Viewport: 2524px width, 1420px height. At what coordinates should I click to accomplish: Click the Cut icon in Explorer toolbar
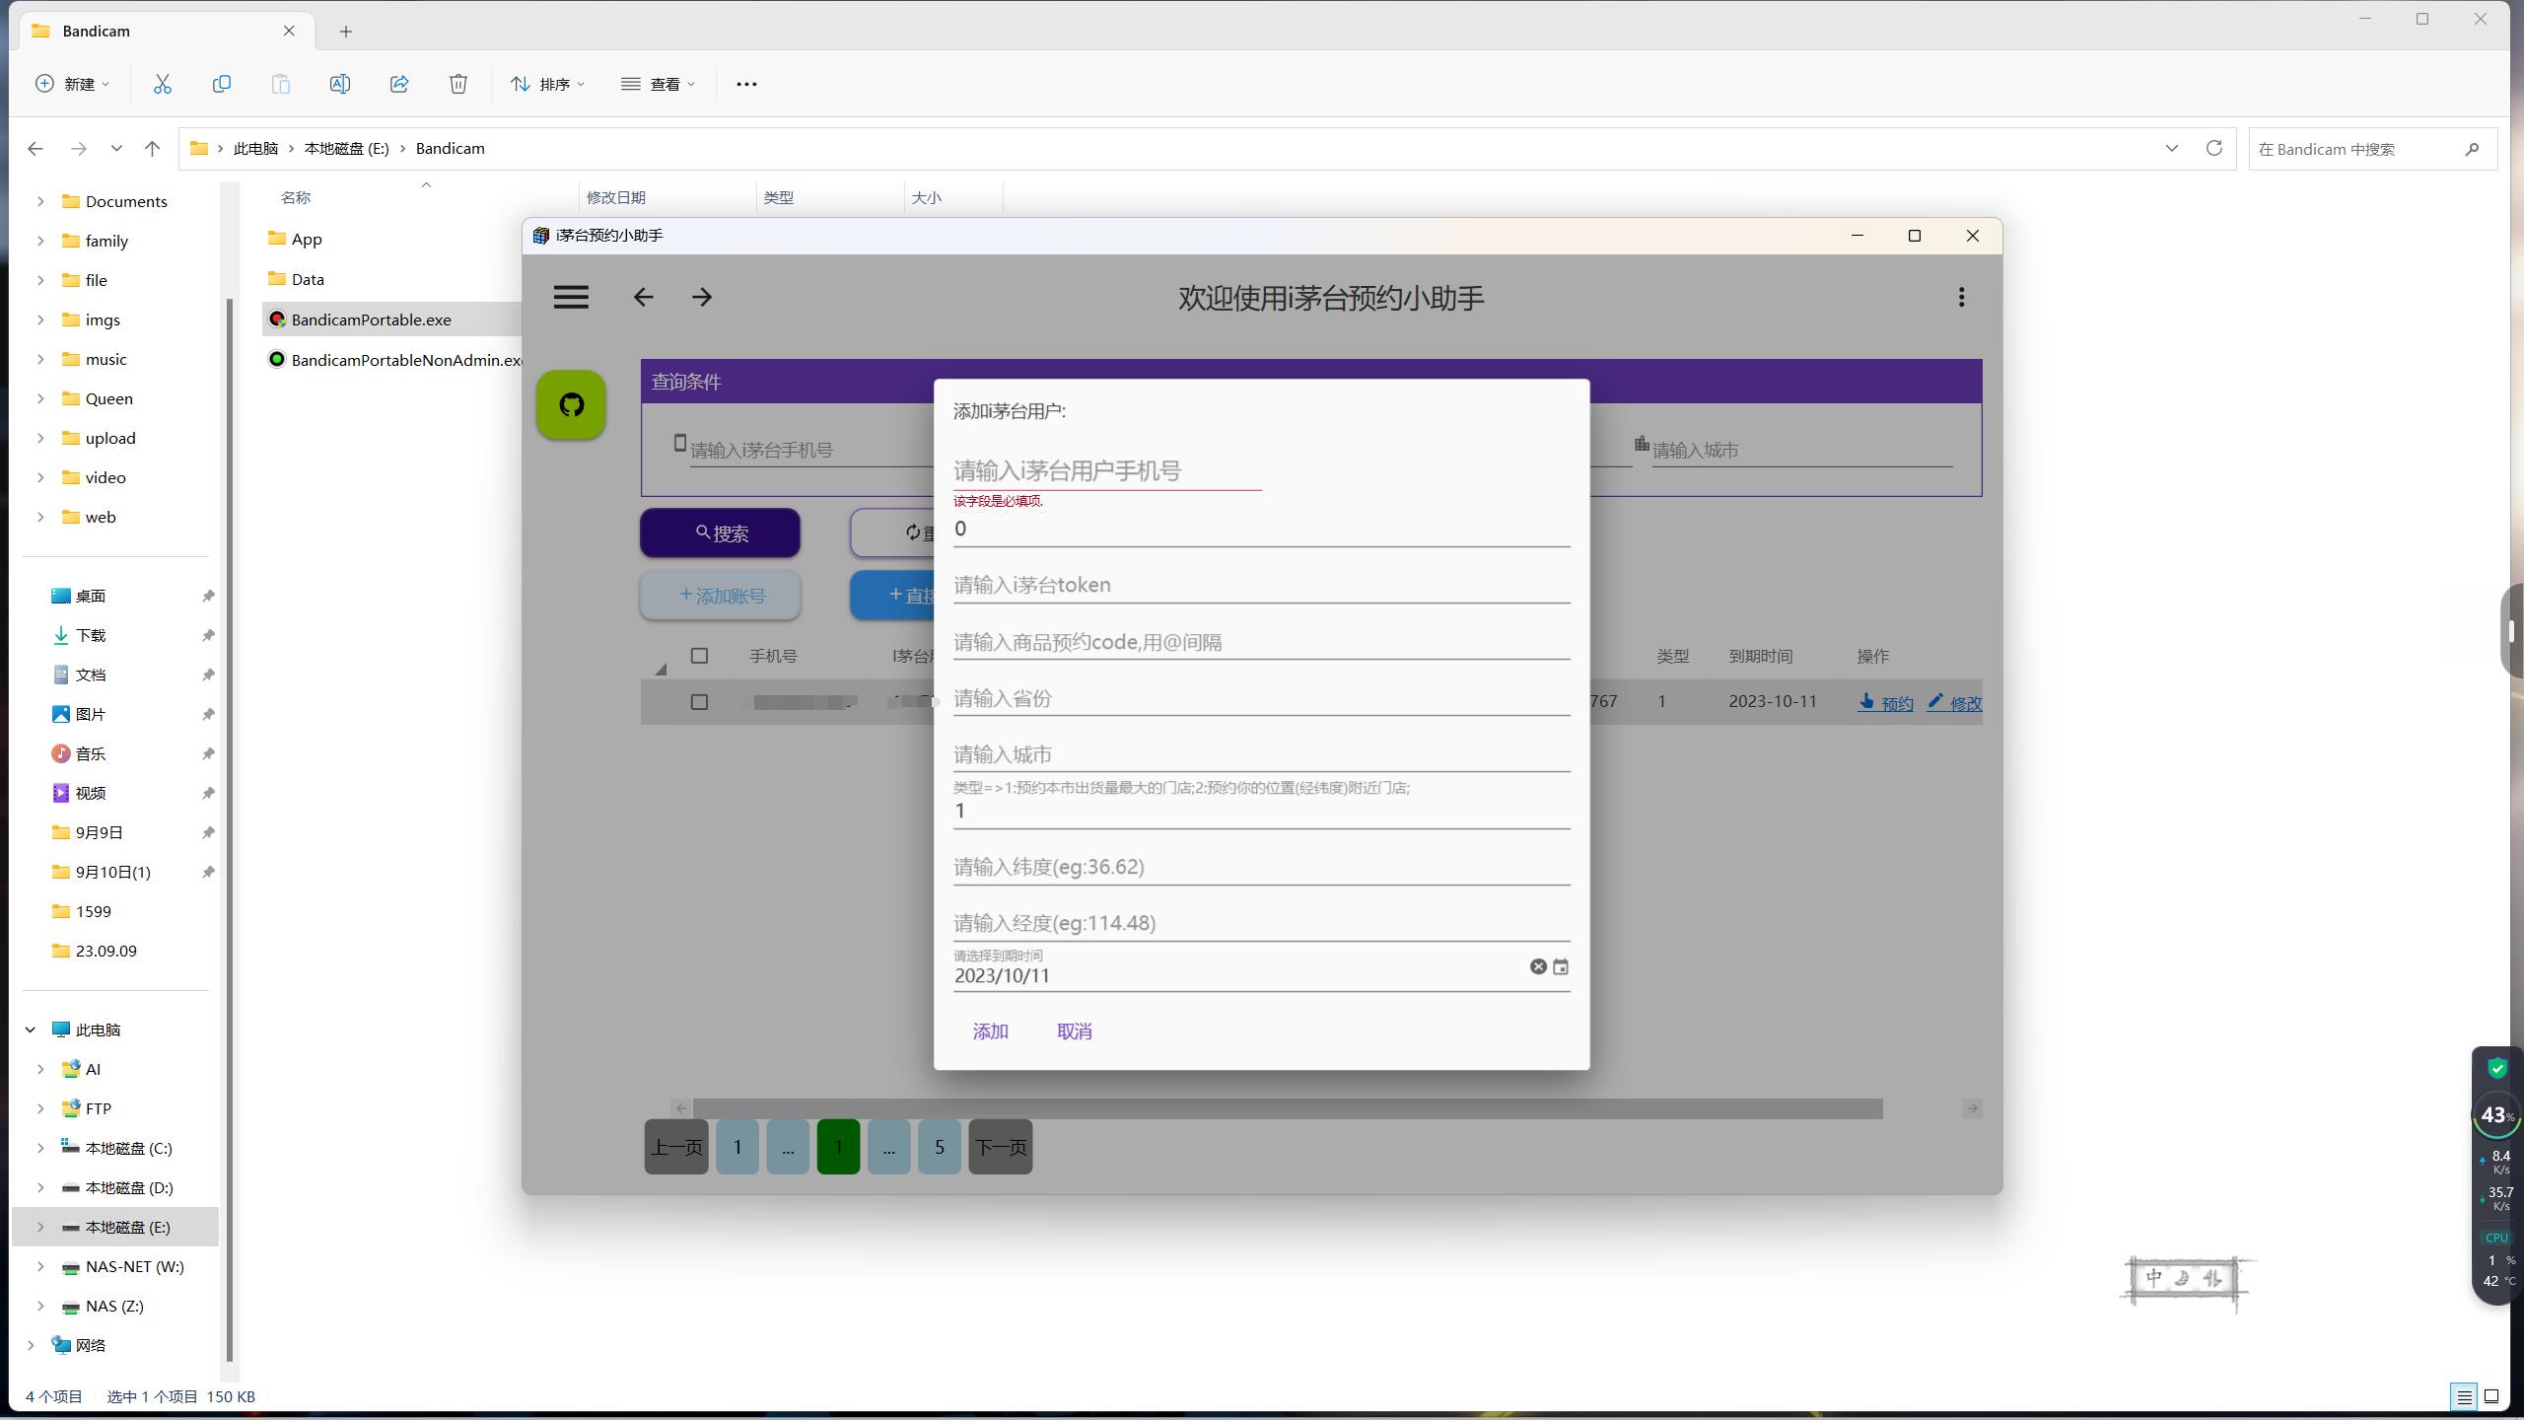(x=163, y=84)
